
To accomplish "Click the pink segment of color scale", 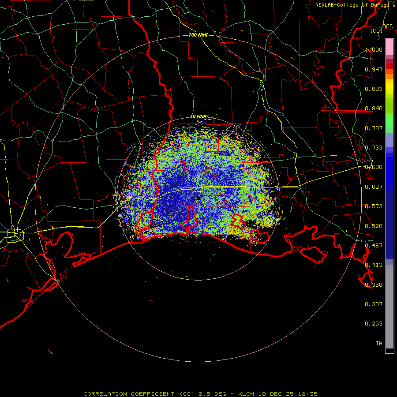I will click(390, 47).
